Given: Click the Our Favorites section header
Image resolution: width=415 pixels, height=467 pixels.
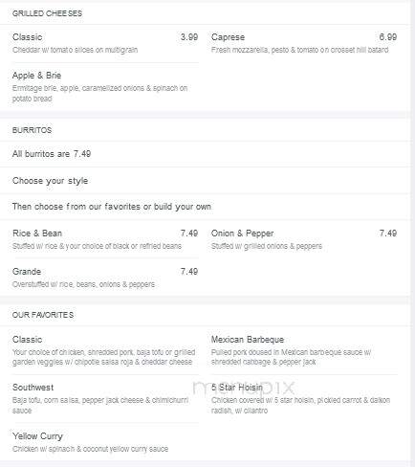Looking at the screenshot, I should click(x=43, y=315).
